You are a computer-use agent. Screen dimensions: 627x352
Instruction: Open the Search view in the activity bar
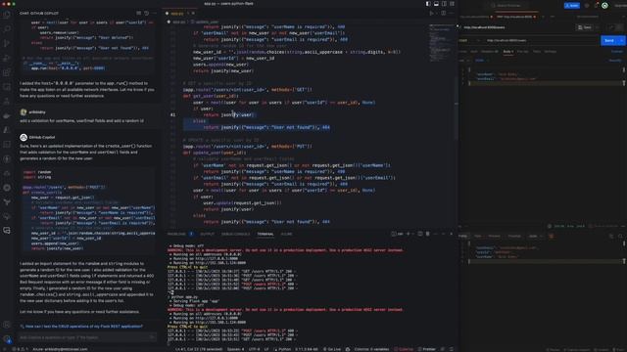click(7, 29)
